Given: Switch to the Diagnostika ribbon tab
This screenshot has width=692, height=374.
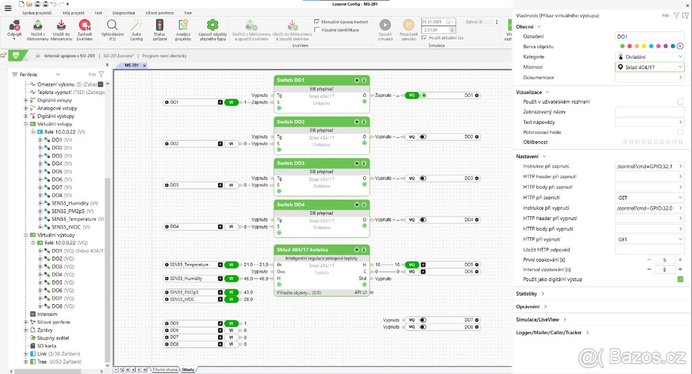Looking at the screenshot, I should pyautogui.click(x=123, y=12).
